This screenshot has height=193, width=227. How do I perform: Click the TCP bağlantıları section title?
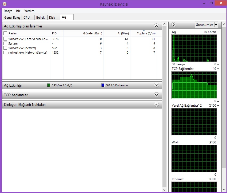(x=16, y=95)
